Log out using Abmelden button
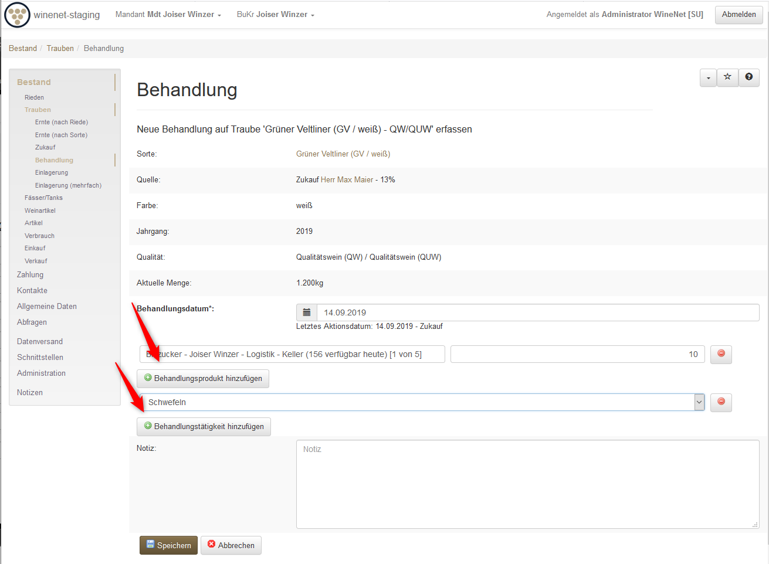769x564 pixels. click(738, 15)
